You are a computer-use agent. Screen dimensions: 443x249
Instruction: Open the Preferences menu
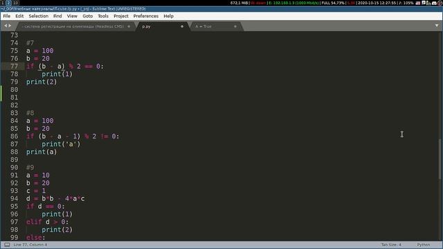(146, 16)
